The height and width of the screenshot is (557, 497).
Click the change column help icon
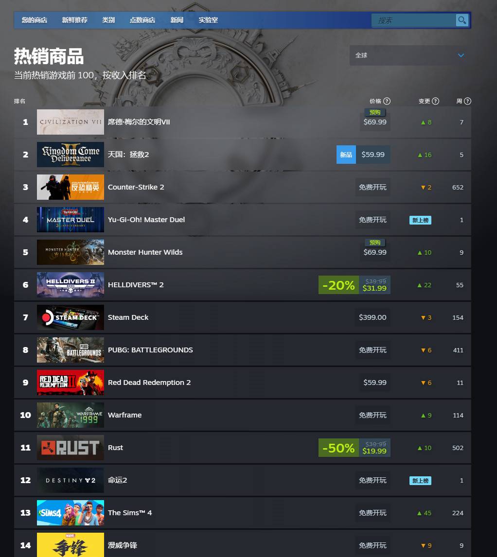pos(436,101)
